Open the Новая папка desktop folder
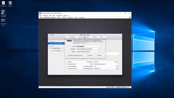 point(3,4)
